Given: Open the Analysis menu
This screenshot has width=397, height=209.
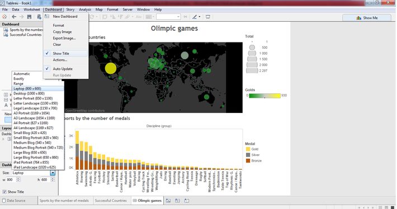Looking at the screenshot, I should coord(85,9).
